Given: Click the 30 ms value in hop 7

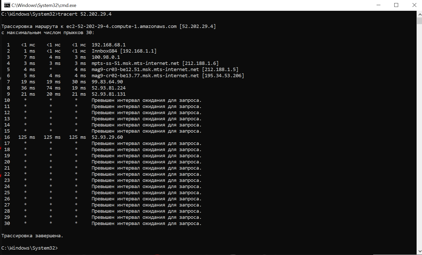Looking at the screenshot, I should [79, 82].
